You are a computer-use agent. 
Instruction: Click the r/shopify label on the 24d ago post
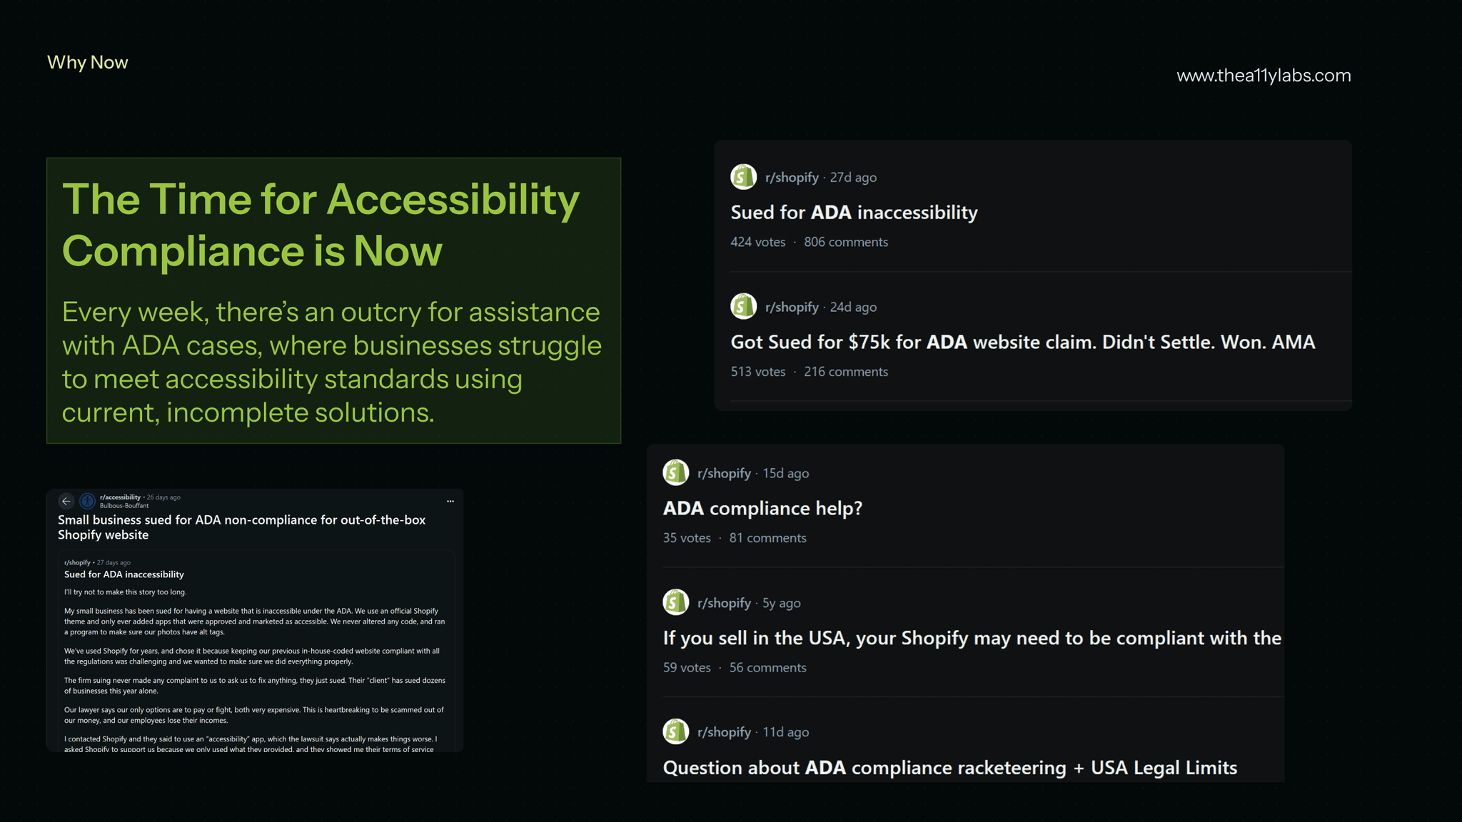tap(792, 308)
